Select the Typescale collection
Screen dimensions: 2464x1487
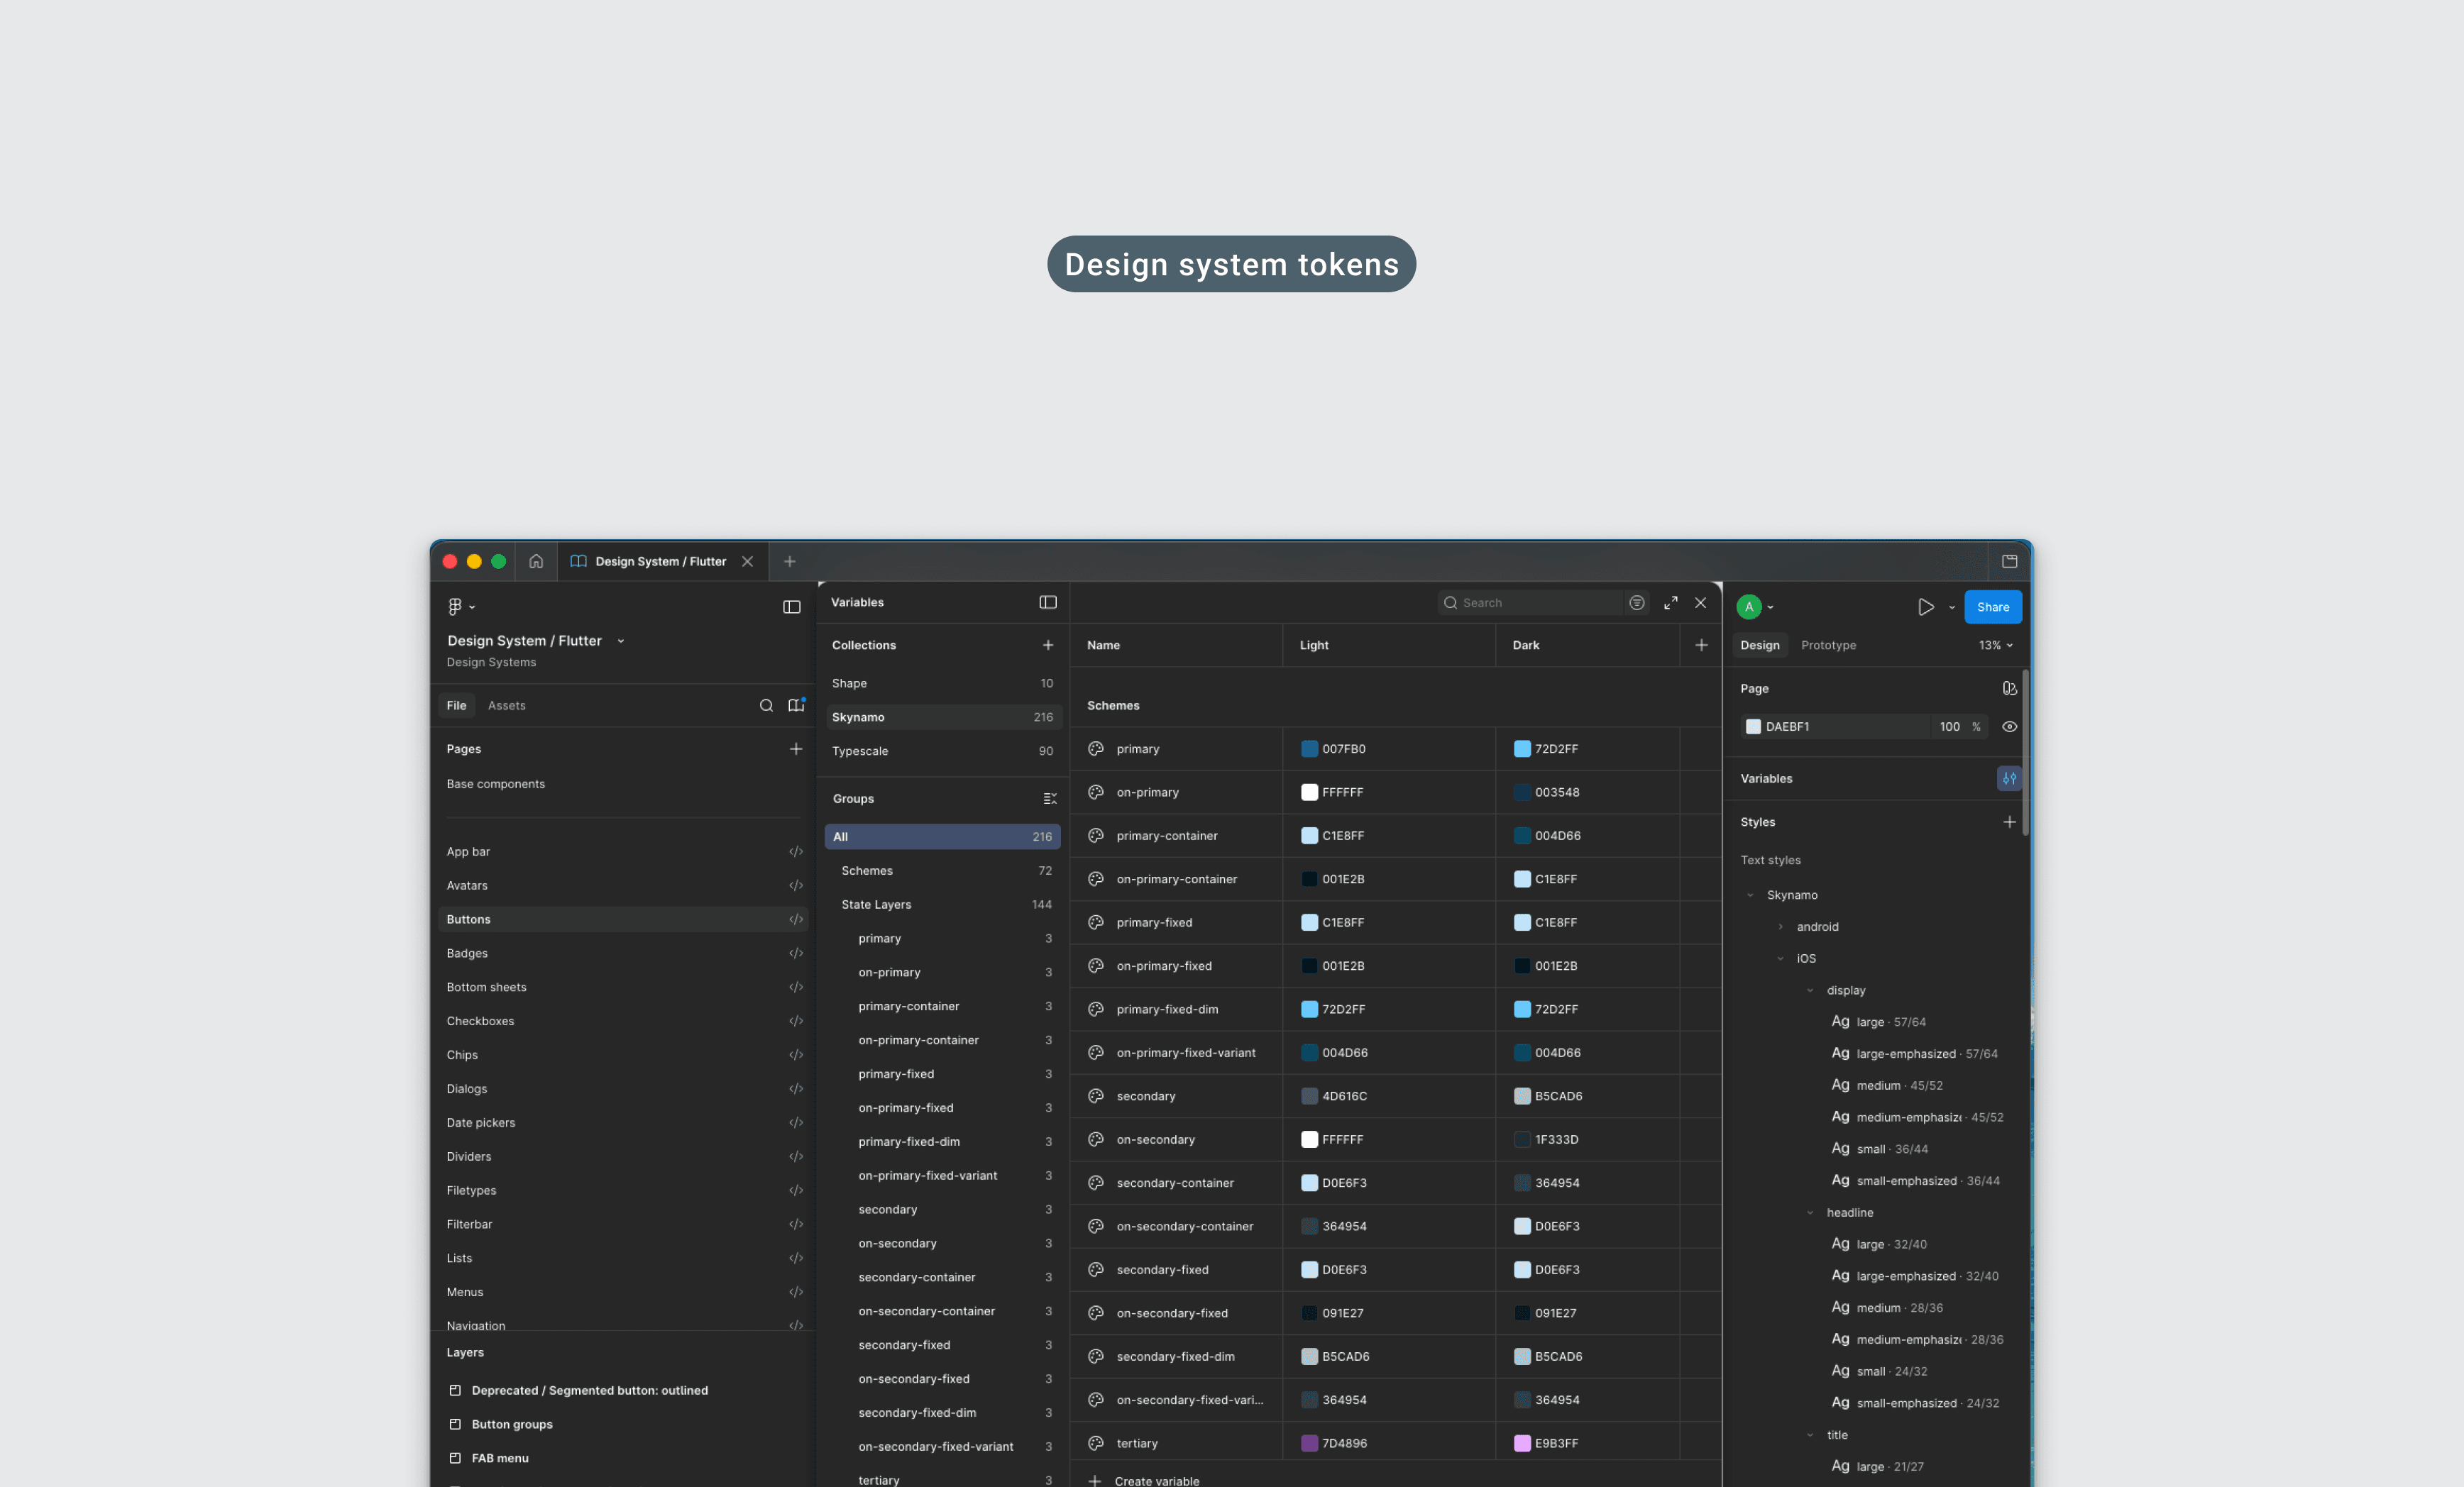pos(942,751)
